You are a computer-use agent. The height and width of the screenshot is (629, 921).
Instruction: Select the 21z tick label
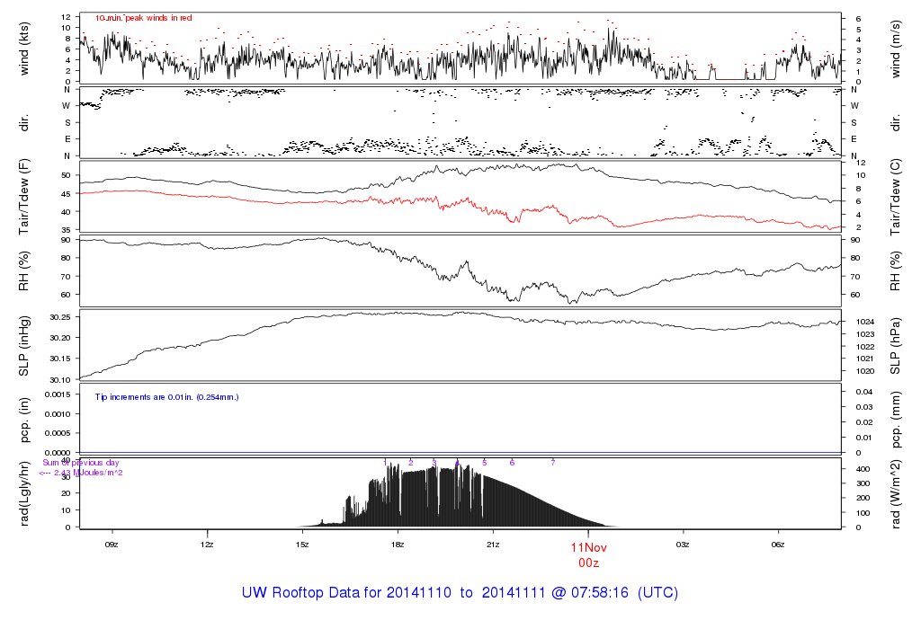(x=493, y=545)
